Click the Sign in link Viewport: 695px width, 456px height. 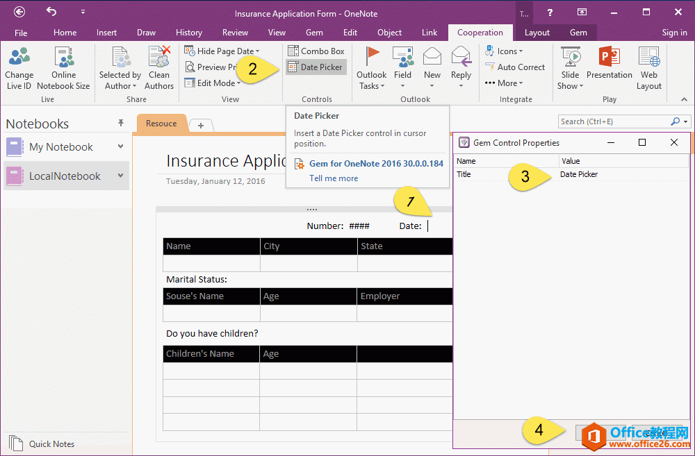click(674, 33)
